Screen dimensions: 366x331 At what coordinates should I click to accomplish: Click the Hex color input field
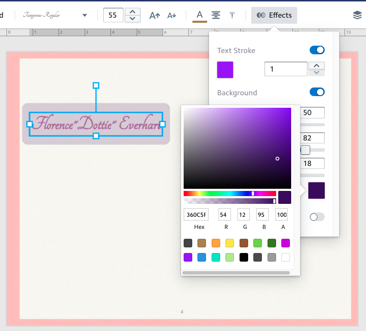click(x=196, y=215)
